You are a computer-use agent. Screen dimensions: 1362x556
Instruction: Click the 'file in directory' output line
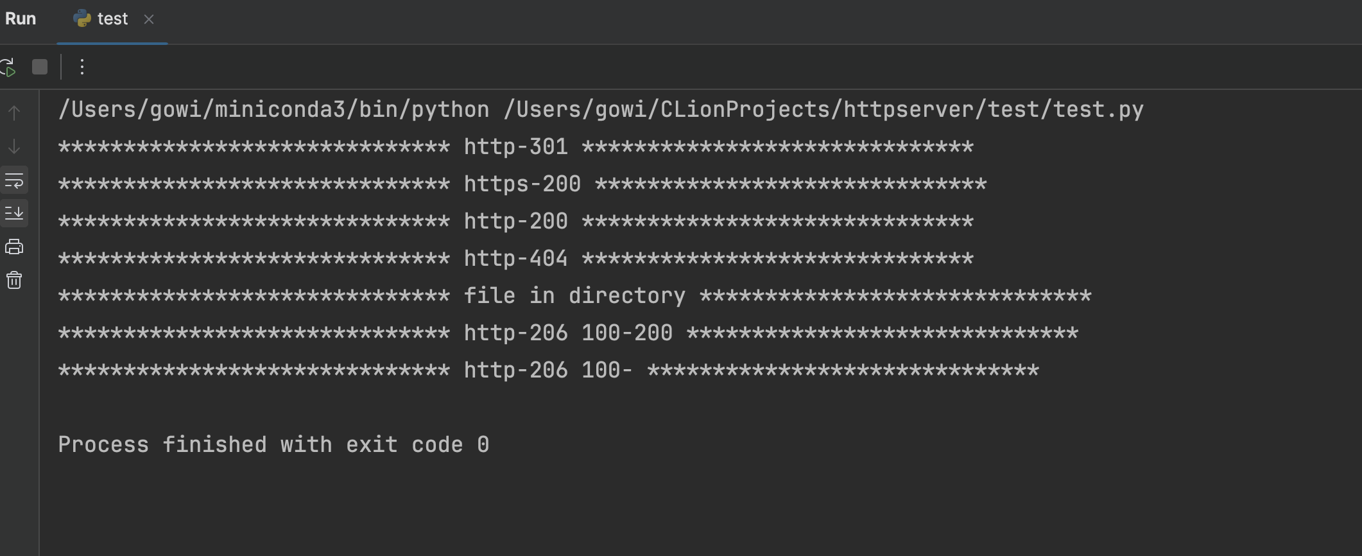tap(574, 296)
